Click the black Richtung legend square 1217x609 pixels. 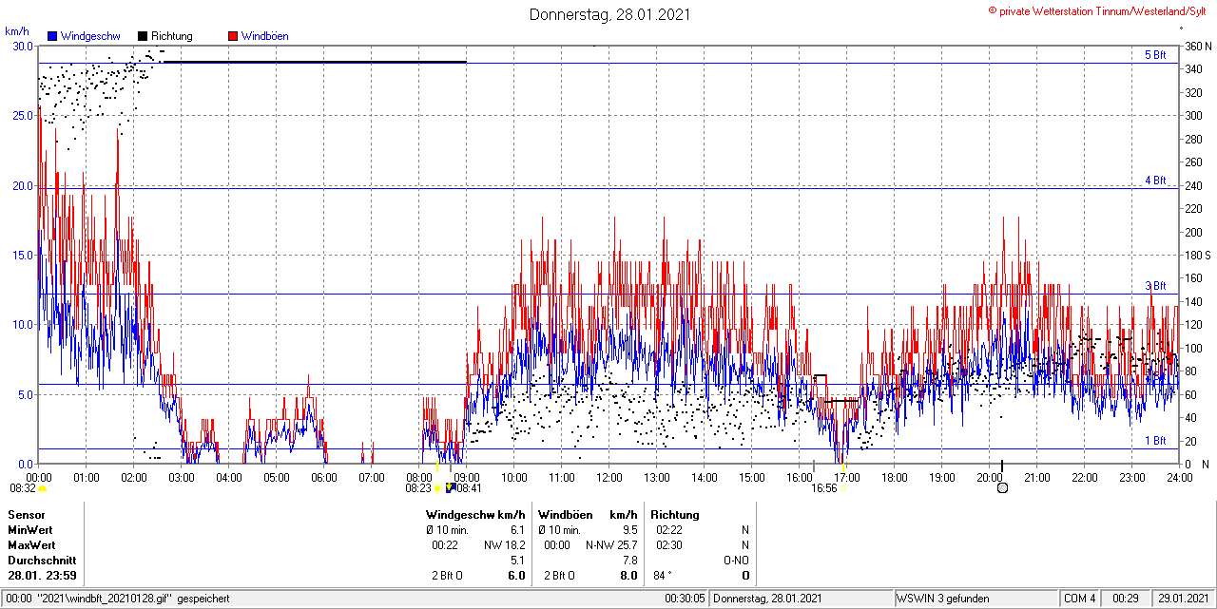point(143,36)
